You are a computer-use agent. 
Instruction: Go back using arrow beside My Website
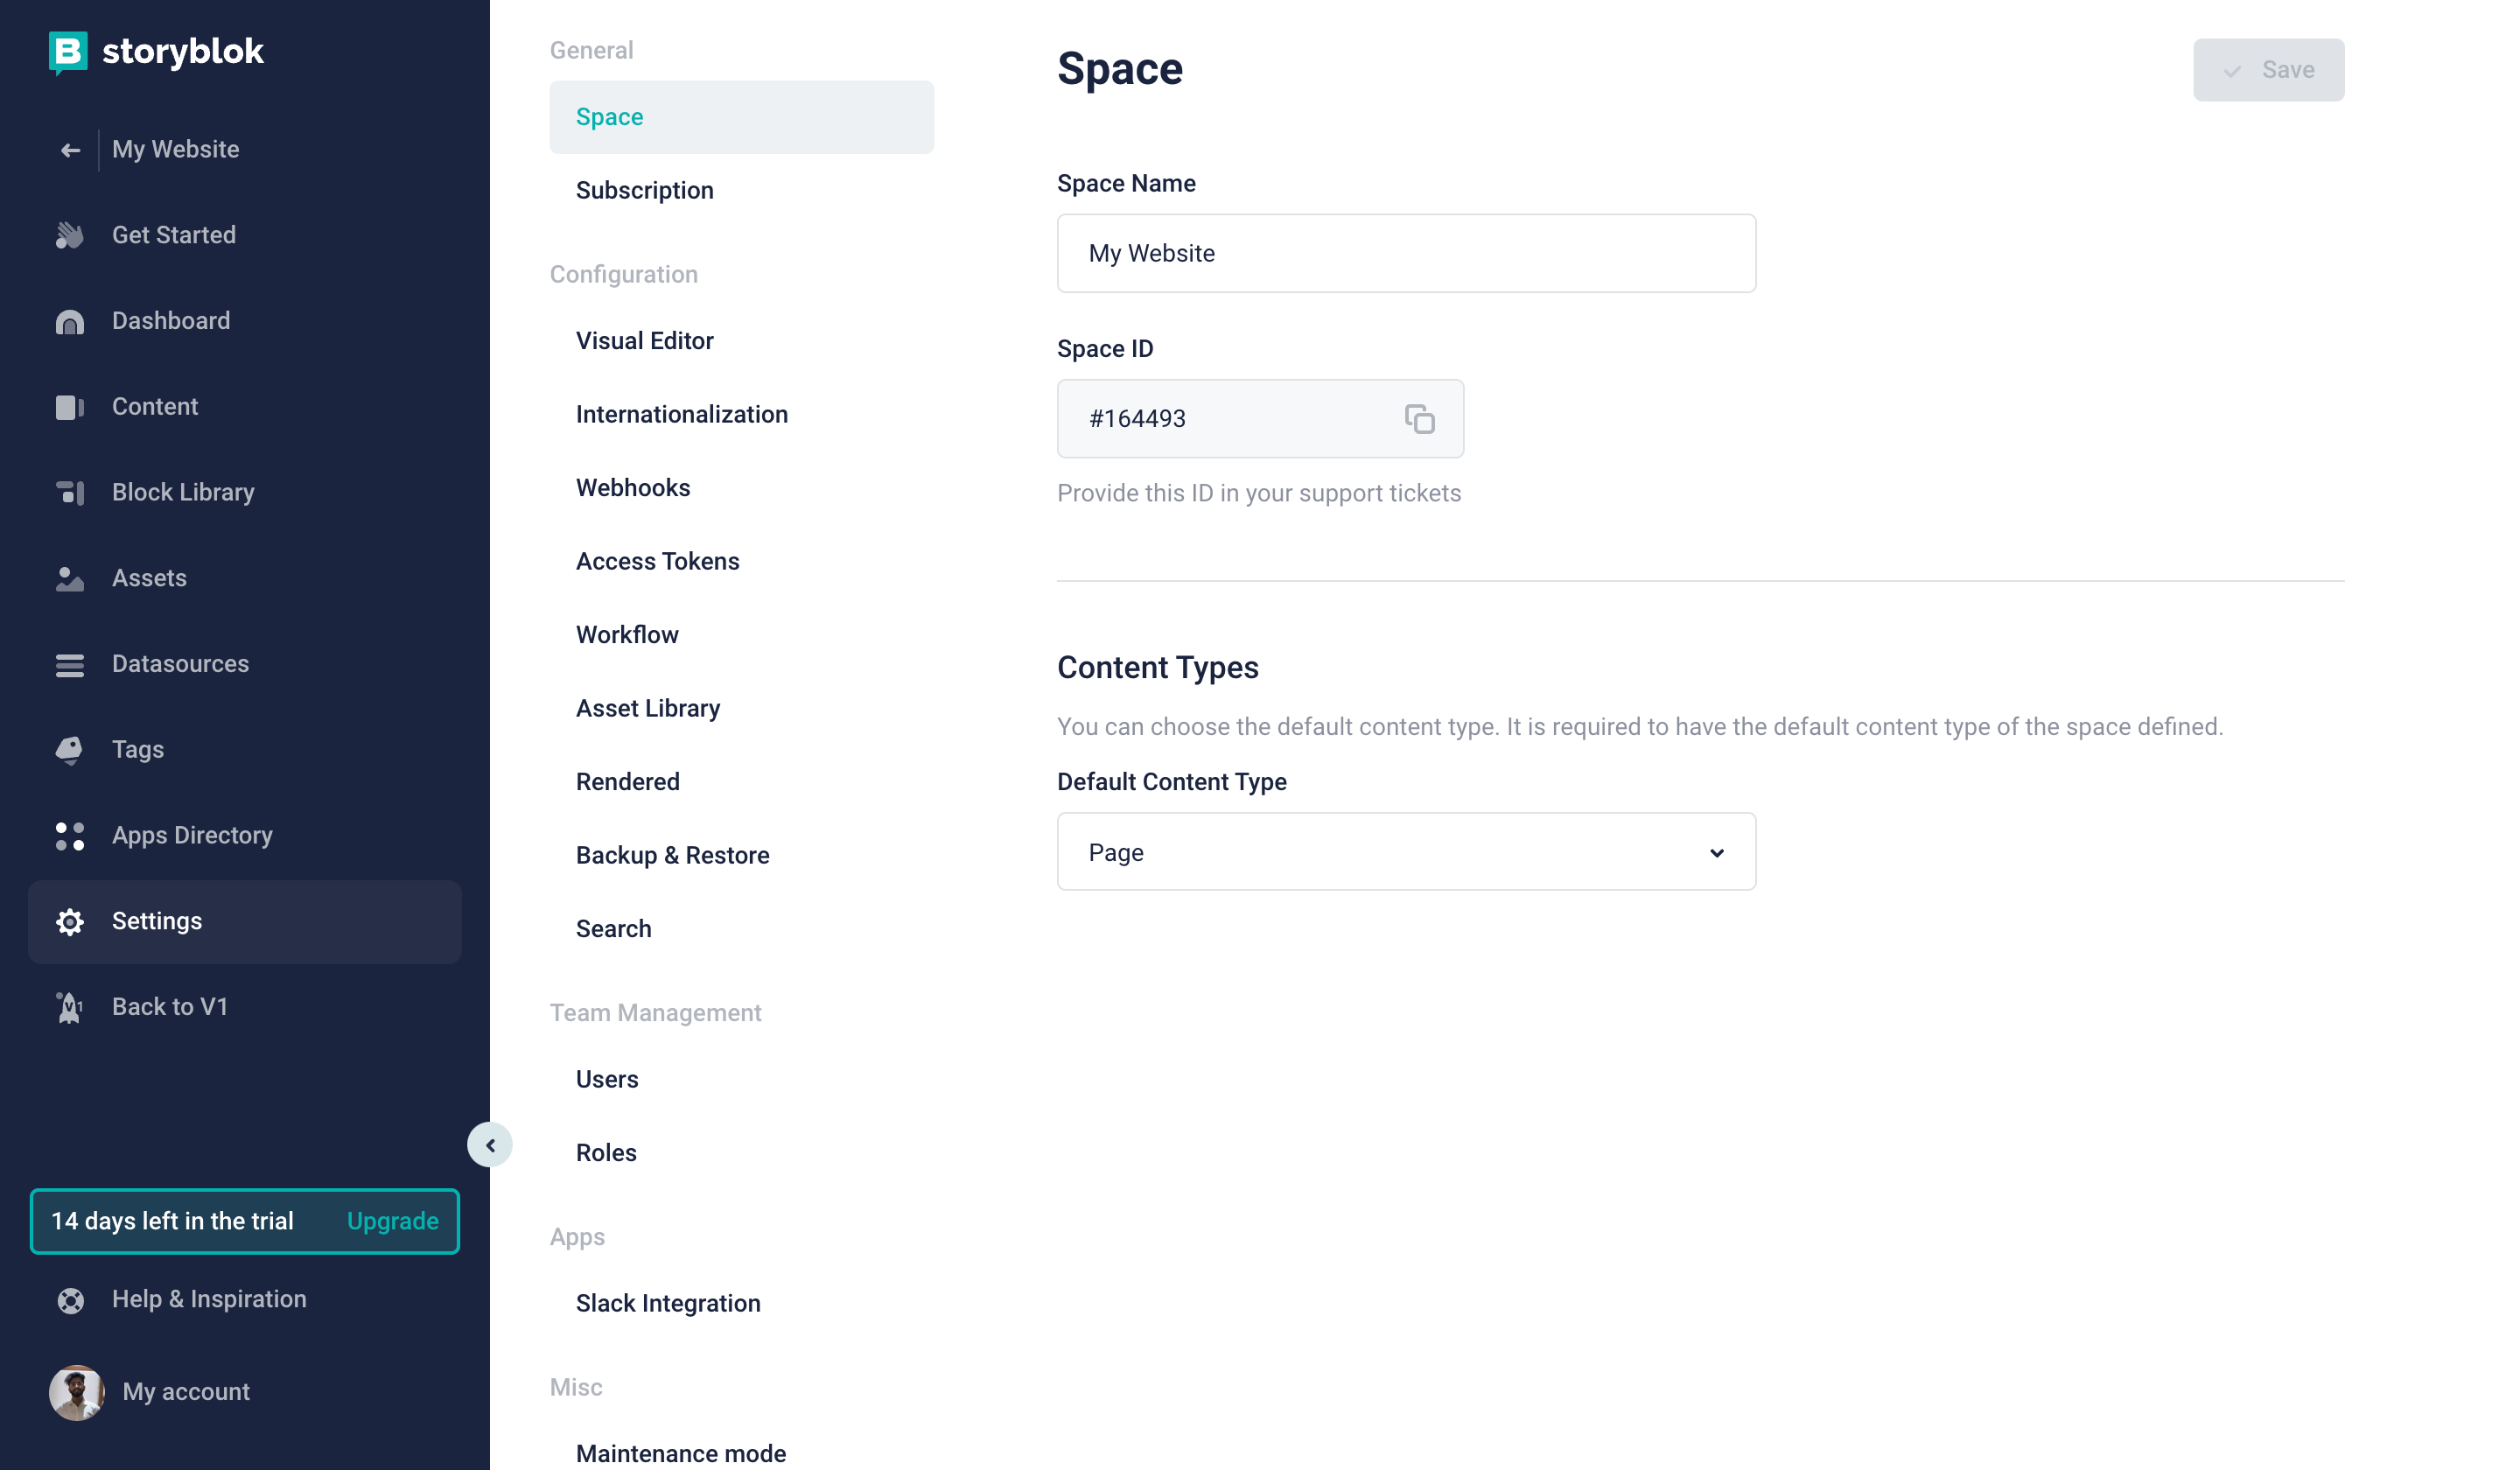[70, 150]
